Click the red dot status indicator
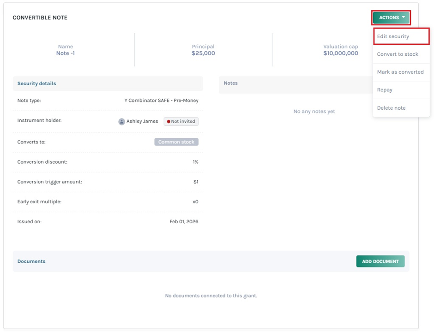 point(169,122)
